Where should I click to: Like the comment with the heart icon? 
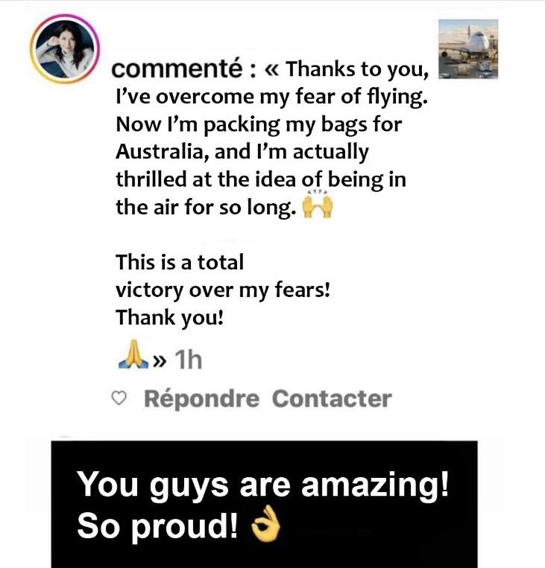[118, 399]
